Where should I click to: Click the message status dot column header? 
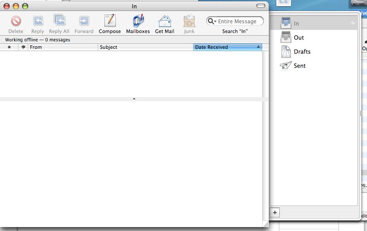click(x=9, y=47)
